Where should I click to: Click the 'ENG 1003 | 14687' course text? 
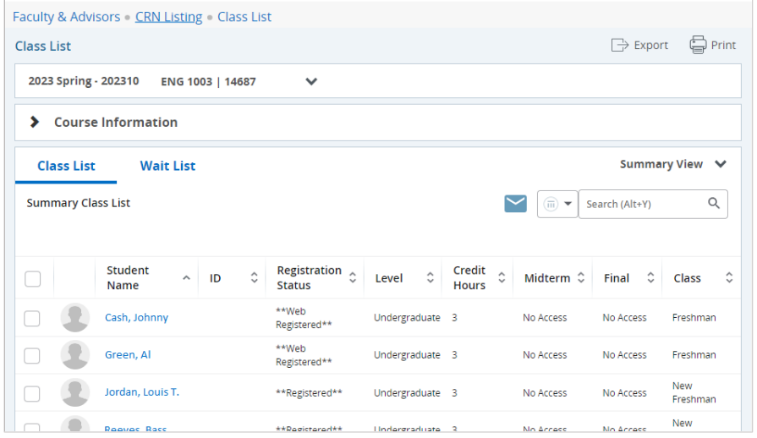coord(208,81)
